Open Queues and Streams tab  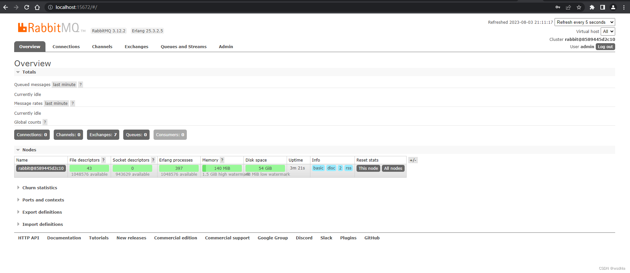pos(184,47)
